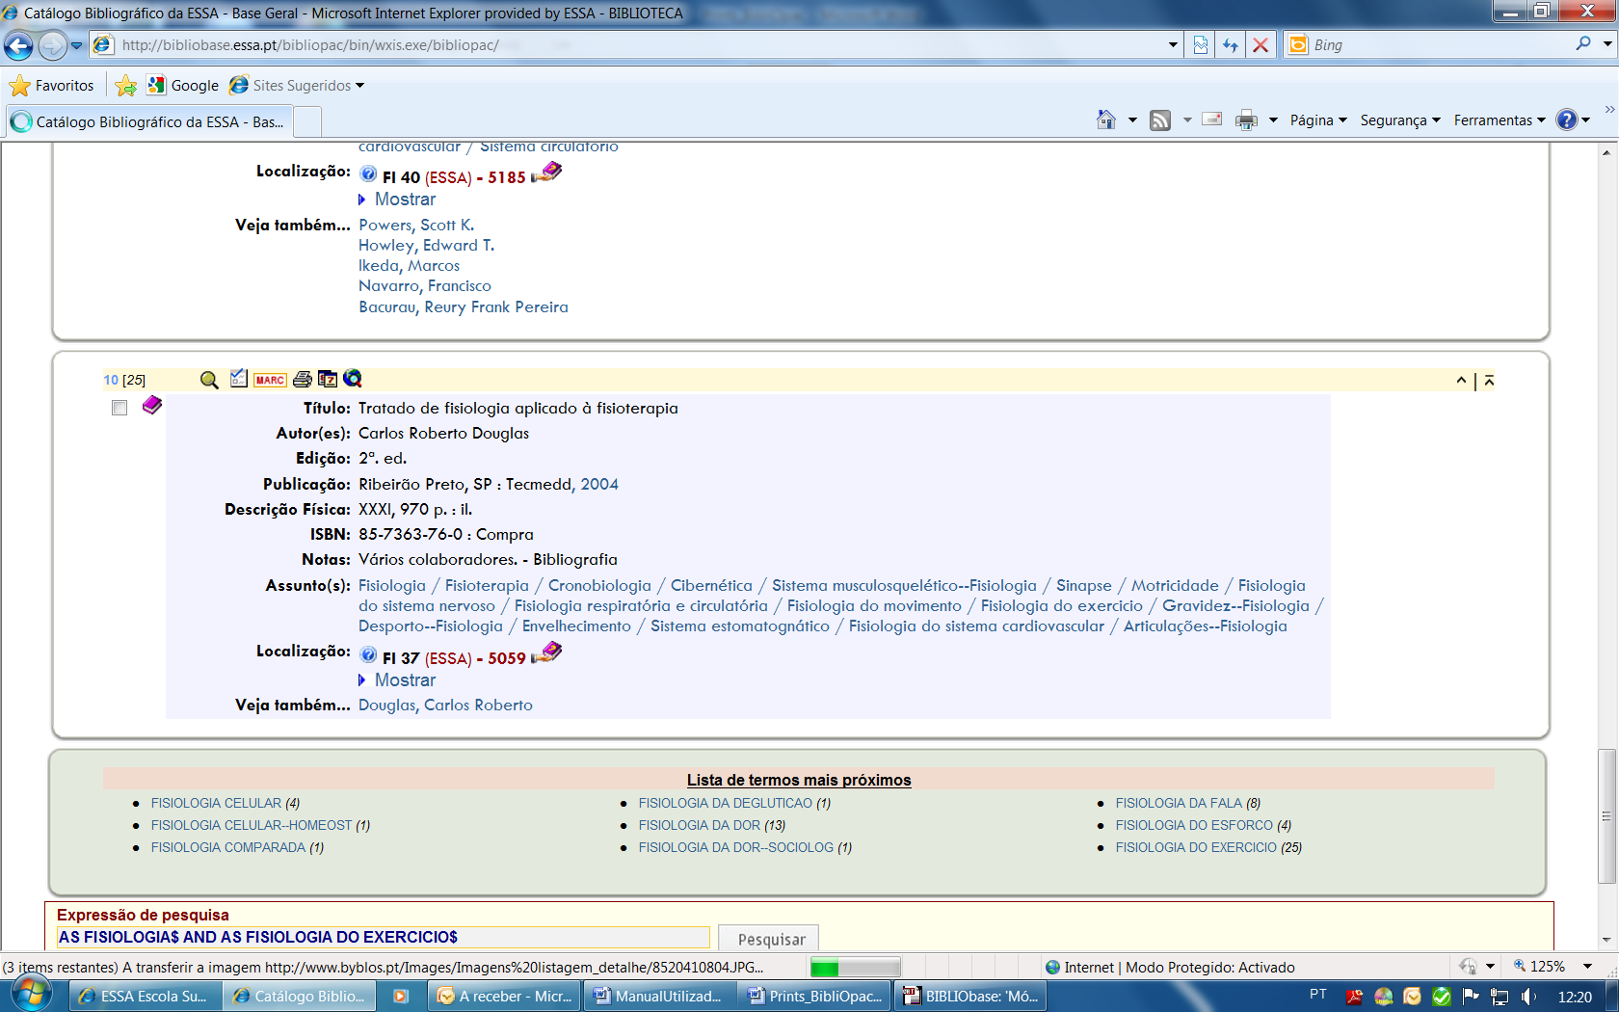
Task: Open publication year 2004 link
Action: point(599,484)
